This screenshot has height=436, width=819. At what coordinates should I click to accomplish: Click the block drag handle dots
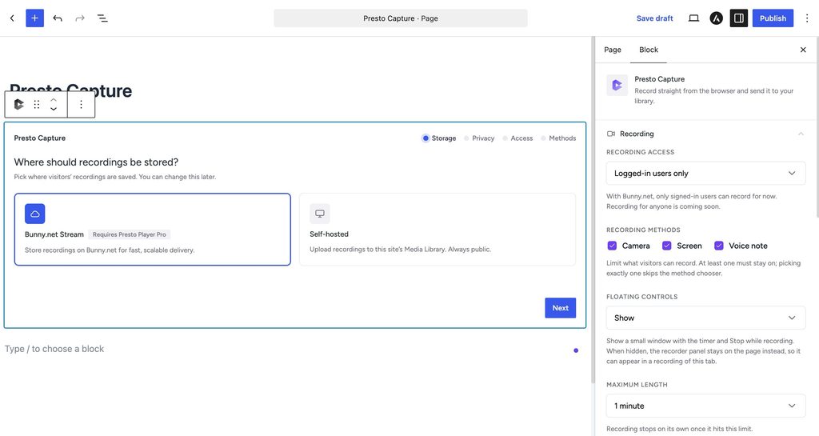(37, 105)
